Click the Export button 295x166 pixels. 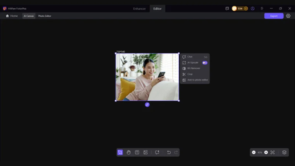pyautogui.click(x=274, y=16)
